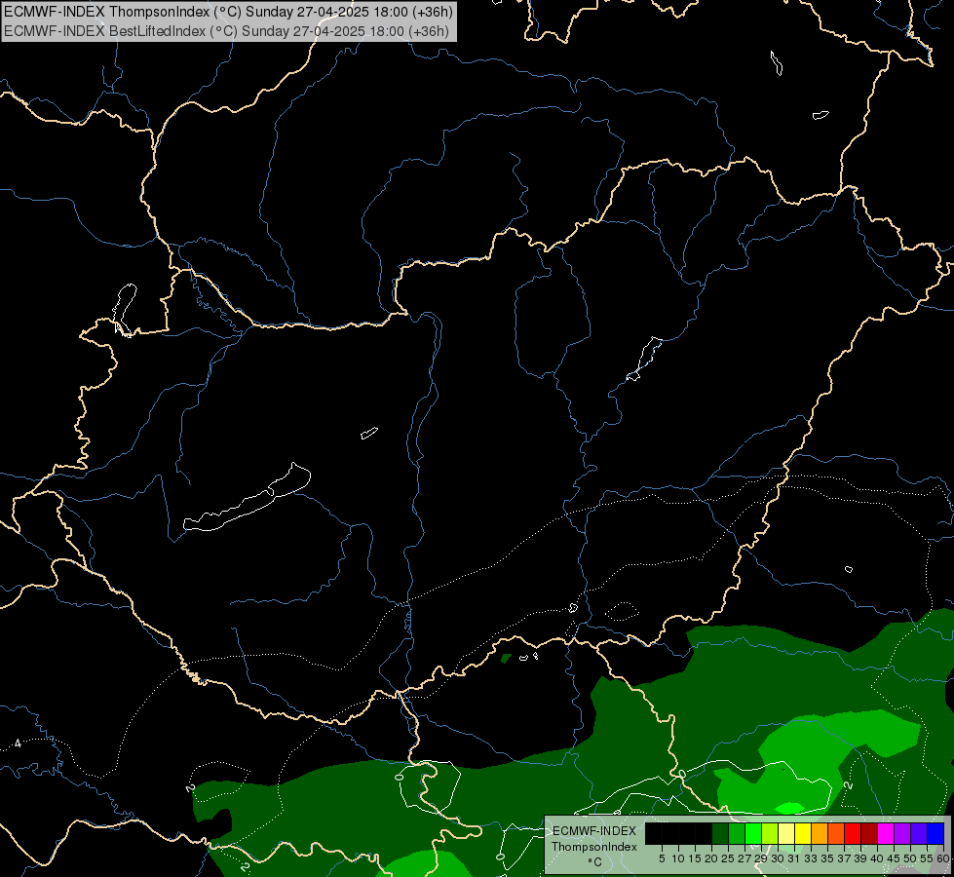Pick the pure yellow 31–33 legend swatch
Viewport: 954px width, 877px height.
click(x=803, y=833)
